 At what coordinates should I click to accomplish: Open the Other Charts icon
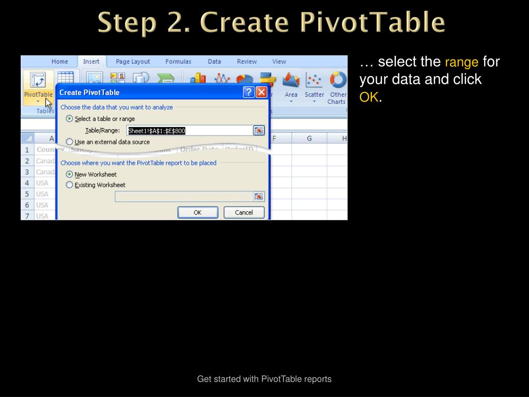pos(338,80)
